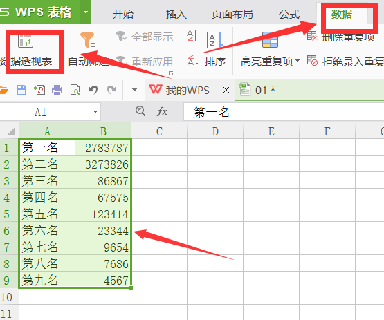Open the Name Box dropdown arrow

point(95,112)
